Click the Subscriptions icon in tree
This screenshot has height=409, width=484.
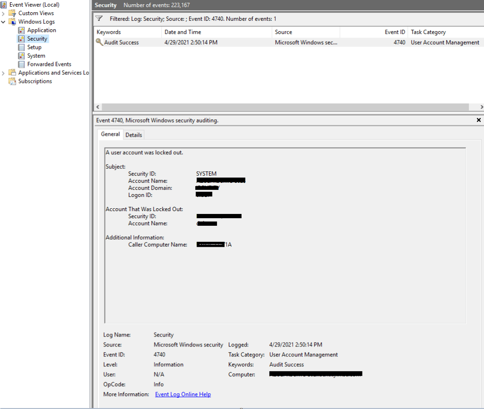(12, 81)
